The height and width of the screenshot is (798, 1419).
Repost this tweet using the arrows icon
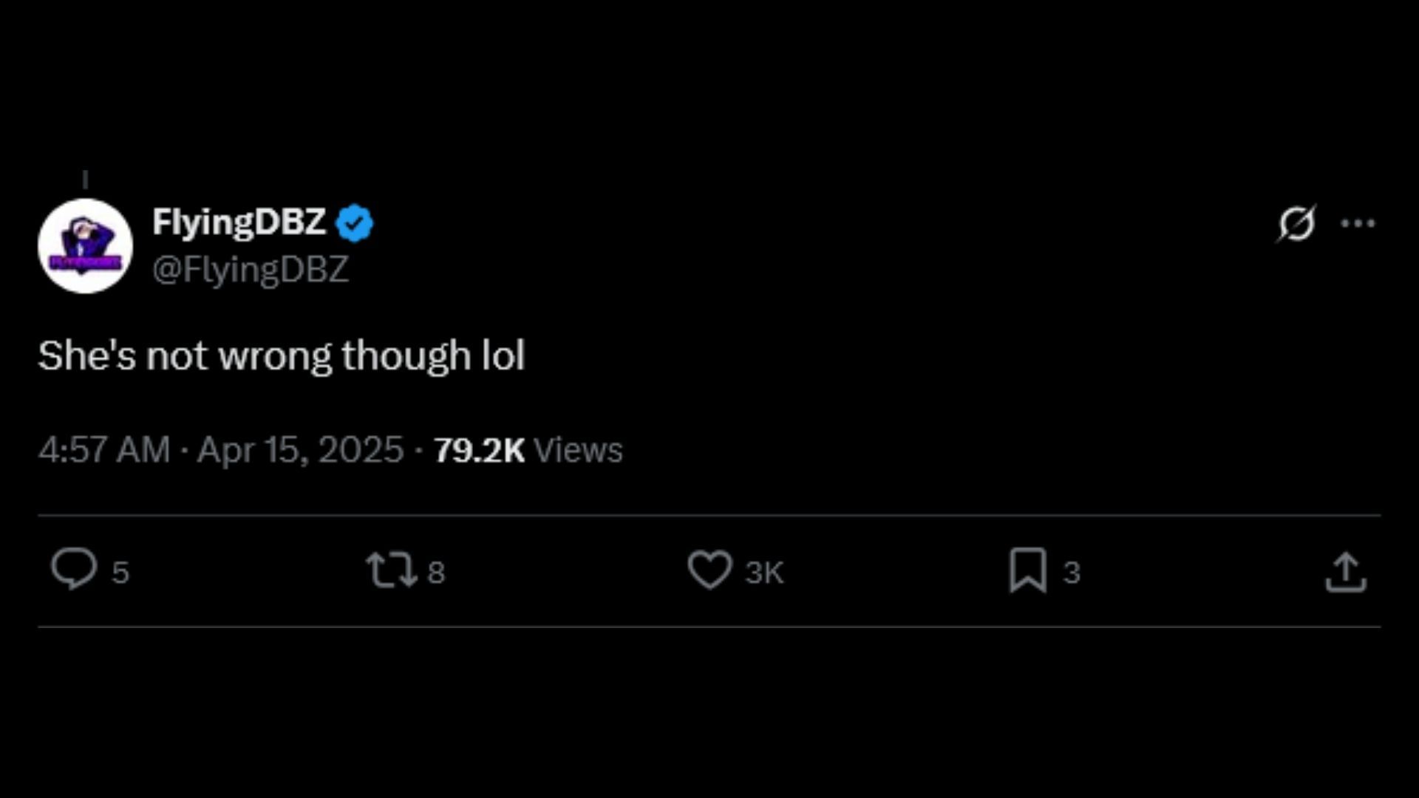click(391, 571)
